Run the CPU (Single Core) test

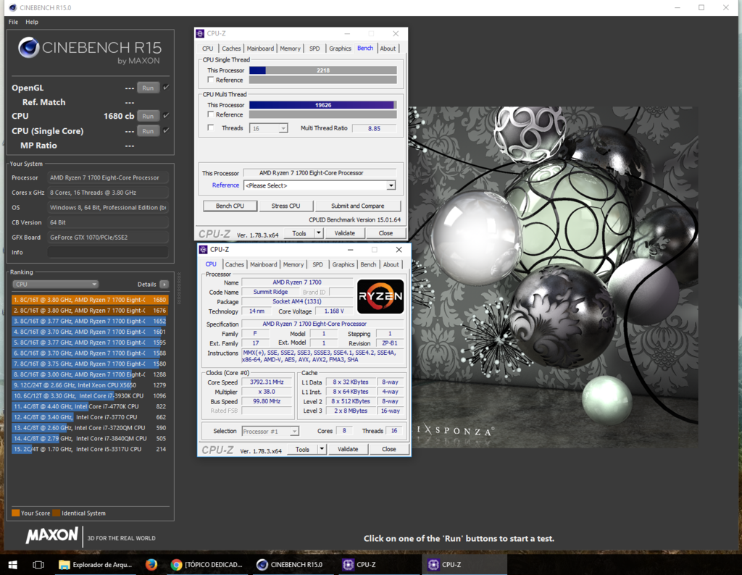(x=148, y=131)
